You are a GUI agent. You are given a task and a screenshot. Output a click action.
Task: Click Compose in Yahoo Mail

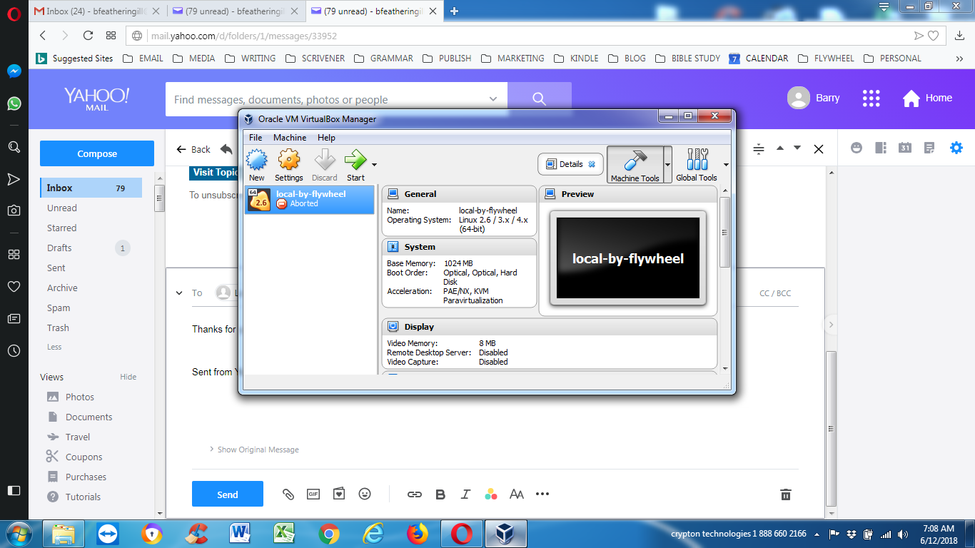[x=97, y=153]
